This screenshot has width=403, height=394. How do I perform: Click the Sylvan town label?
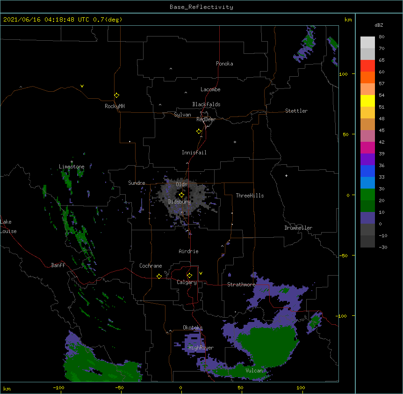tap(182, 115)
